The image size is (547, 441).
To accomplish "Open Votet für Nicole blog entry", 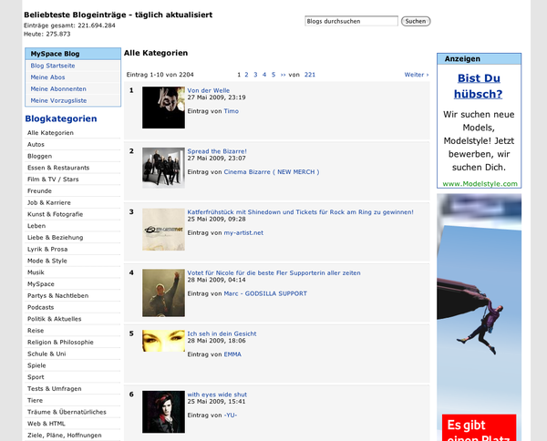I will pos(273,273).
